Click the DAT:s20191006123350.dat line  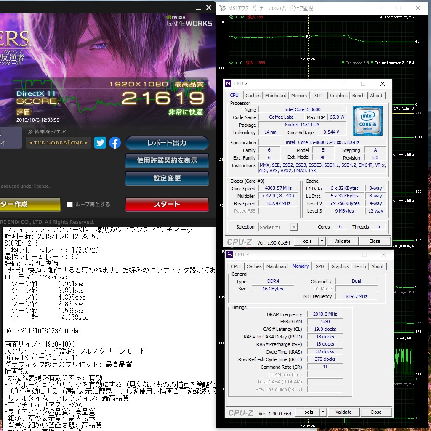click(43, 331)
